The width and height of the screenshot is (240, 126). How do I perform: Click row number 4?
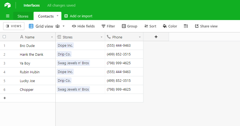4,72
